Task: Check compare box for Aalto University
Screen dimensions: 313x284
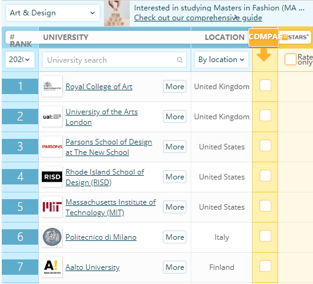Action: [265, 266]
